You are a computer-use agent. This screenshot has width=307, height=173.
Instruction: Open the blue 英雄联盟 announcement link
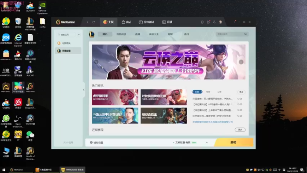tap(213, 122)
